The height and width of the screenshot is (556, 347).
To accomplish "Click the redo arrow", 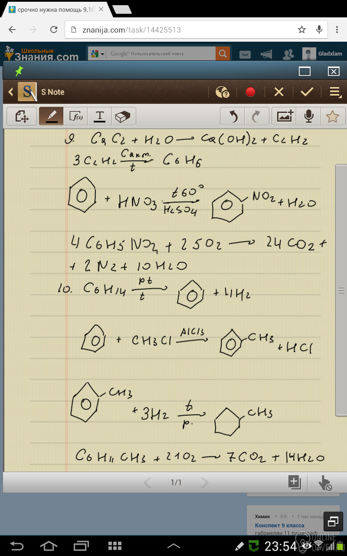I will [256, 116].
